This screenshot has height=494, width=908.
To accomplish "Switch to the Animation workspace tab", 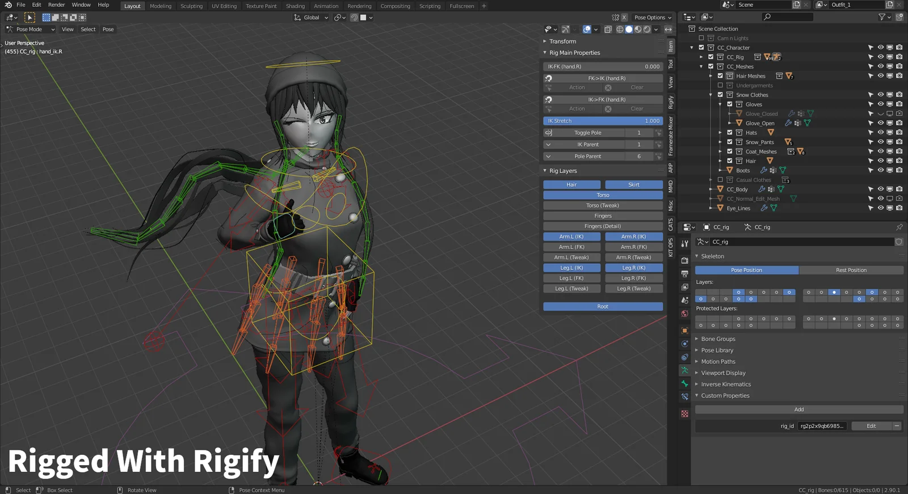I will pos(326,6).
